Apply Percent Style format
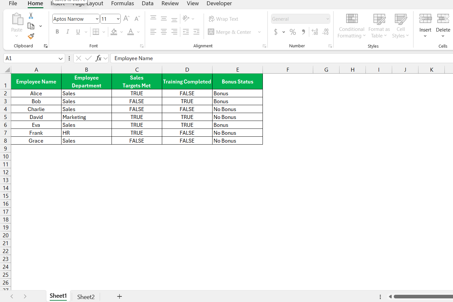This screenshot has width=453, height=302. tap(293, 32)
